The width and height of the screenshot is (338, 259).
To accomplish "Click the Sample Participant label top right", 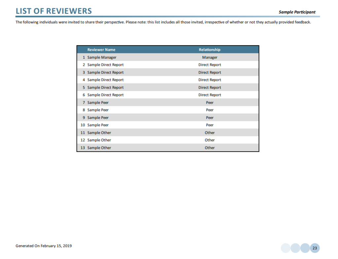I will [297, 12].
